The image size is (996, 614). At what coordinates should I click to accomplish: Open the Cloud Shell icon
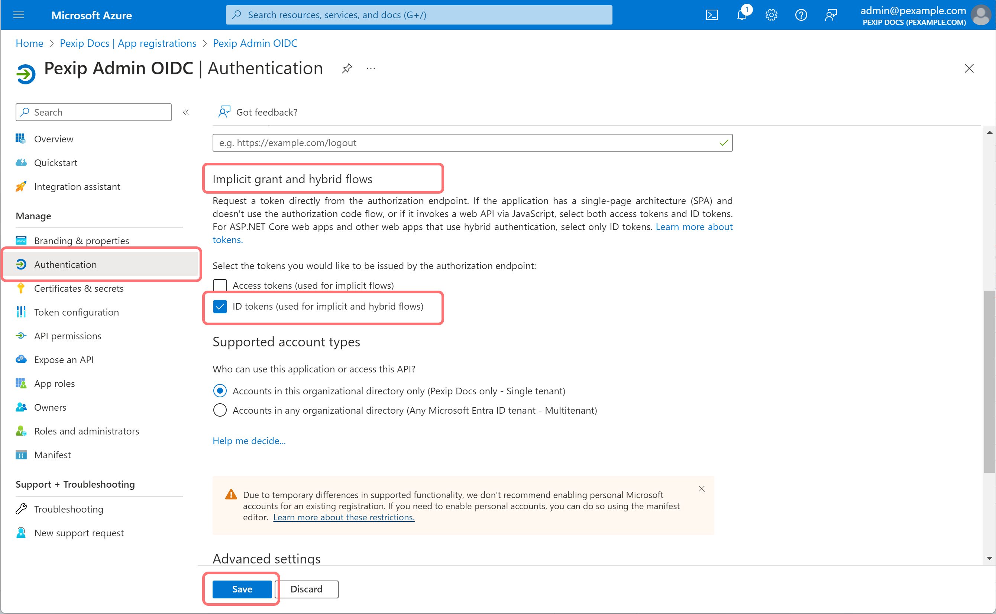712,15
